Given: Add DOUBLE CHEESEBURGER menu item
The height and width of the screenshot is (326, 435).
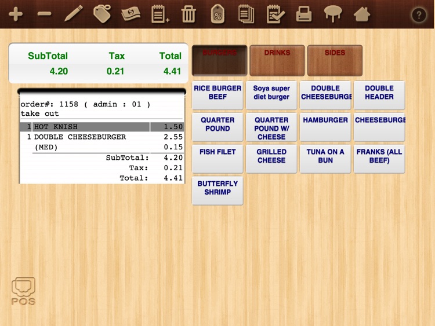Looking at the screenshot, I should click(325, 95).
